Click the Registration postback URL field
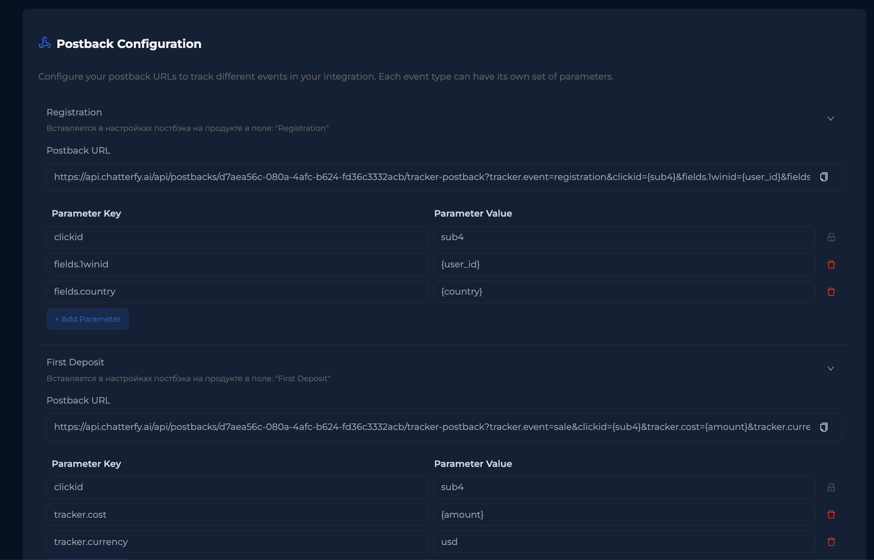Screen dimensions: 874x560 (431, 177)
